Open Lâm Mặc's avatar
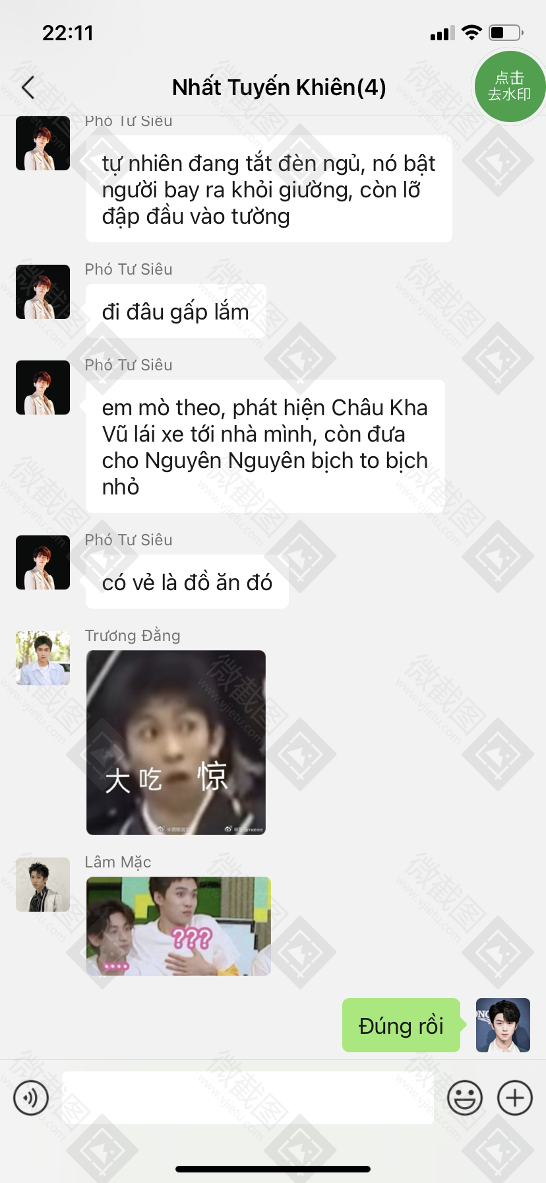The width and height of the screenshot is (546, 1183). pyautogui.click(x=43, y=885)
